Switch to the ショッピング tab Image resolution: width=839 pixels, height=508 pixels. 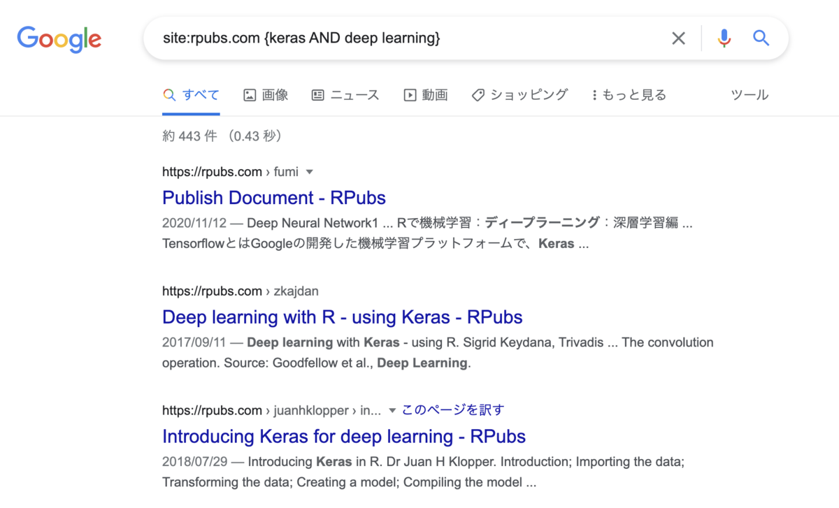coord(519,95)
